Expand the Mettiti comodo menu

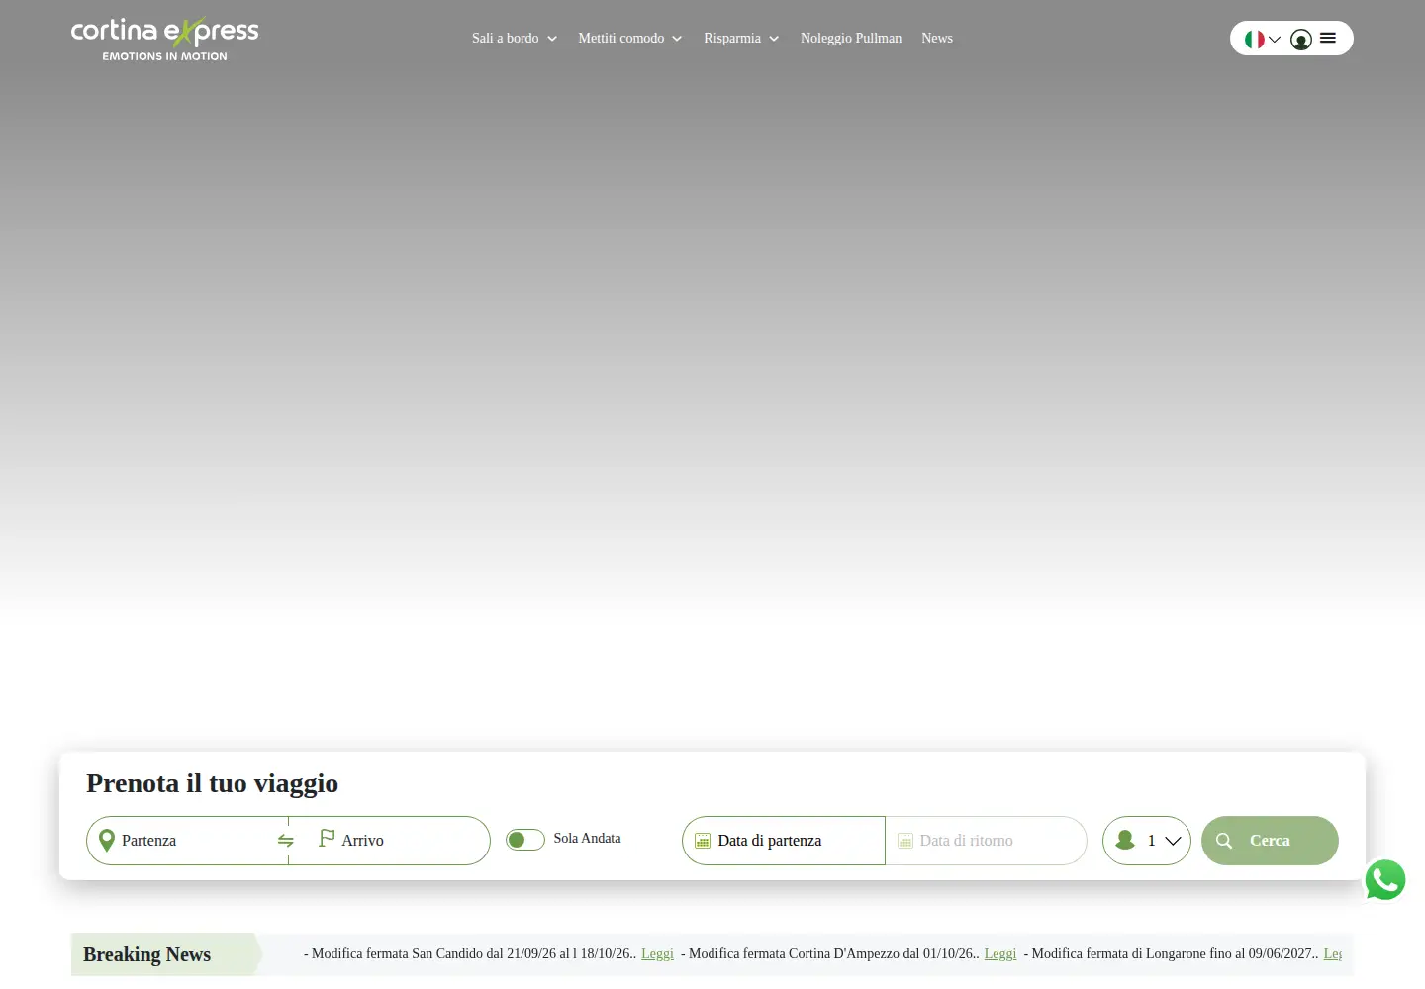point(630,38)
